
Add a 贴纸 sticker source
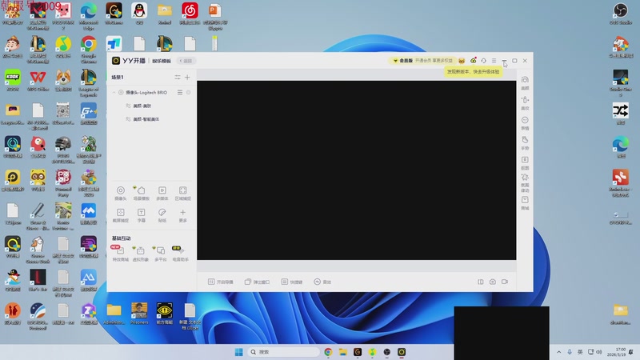click(162, 215)
